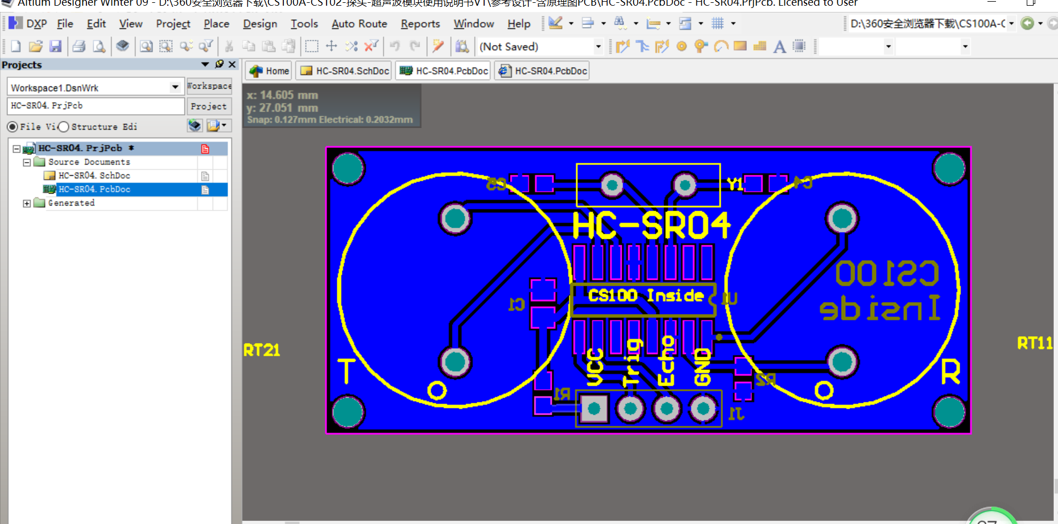Expand the (Not Saved) view configuration dropdown
Viewport: 1058px width, 524px height.
[598, 46]
